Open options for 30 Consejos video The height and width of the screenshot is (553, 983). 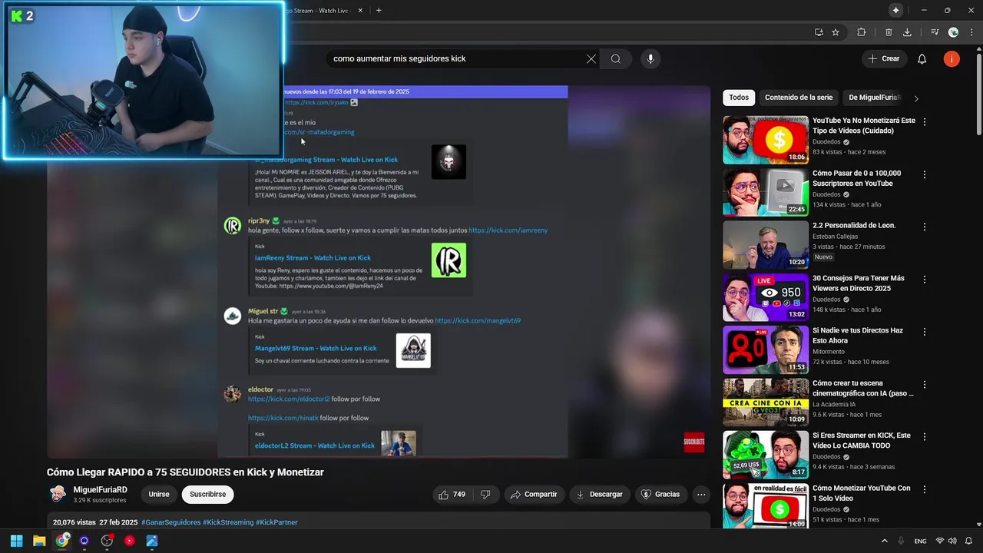point(925,280)
